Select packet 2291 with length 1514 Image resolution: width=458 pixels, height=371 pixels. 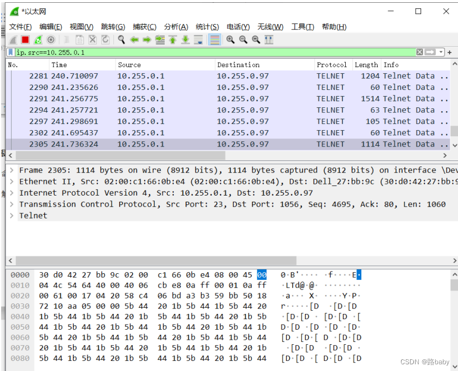coord(228,99)
